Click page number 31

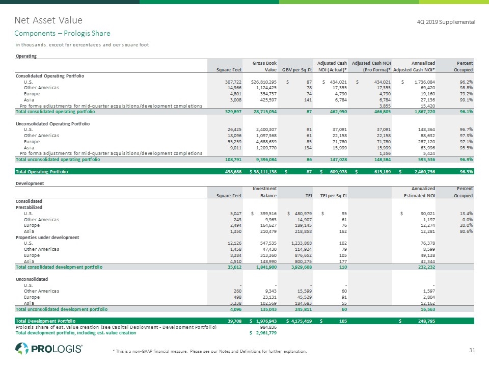tap(472, 350)
